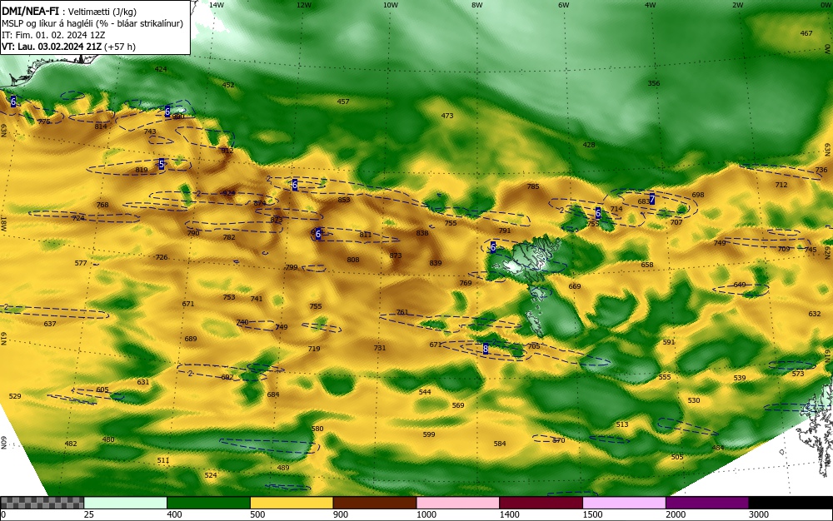Image resolution: width=833 pixels, height=521 pixels.
Task: Click the legend label "1400"
Action: (509, 514)
